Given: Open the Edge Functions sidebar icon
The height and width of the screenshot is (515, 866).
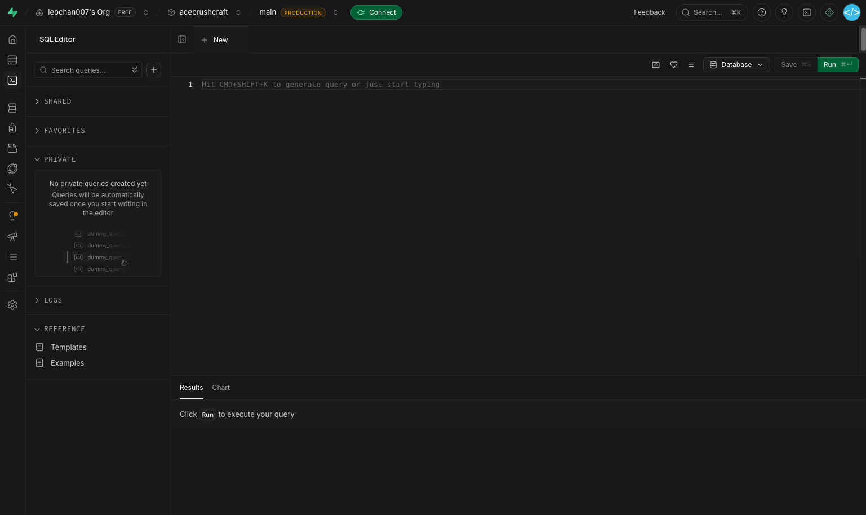Looking at the screenshot, I should [x=12, y=168].
